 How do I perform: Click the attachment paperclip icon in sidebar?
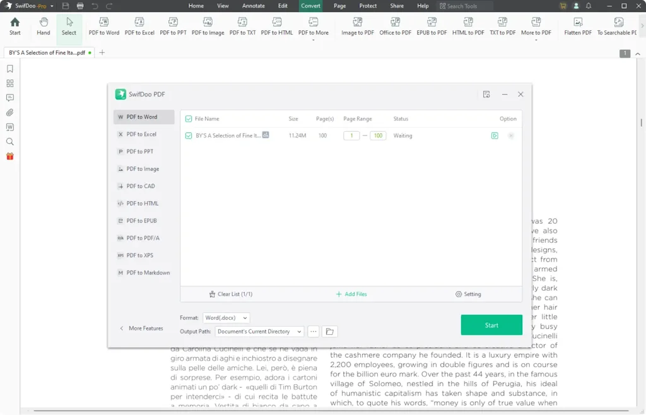point(9,112)
